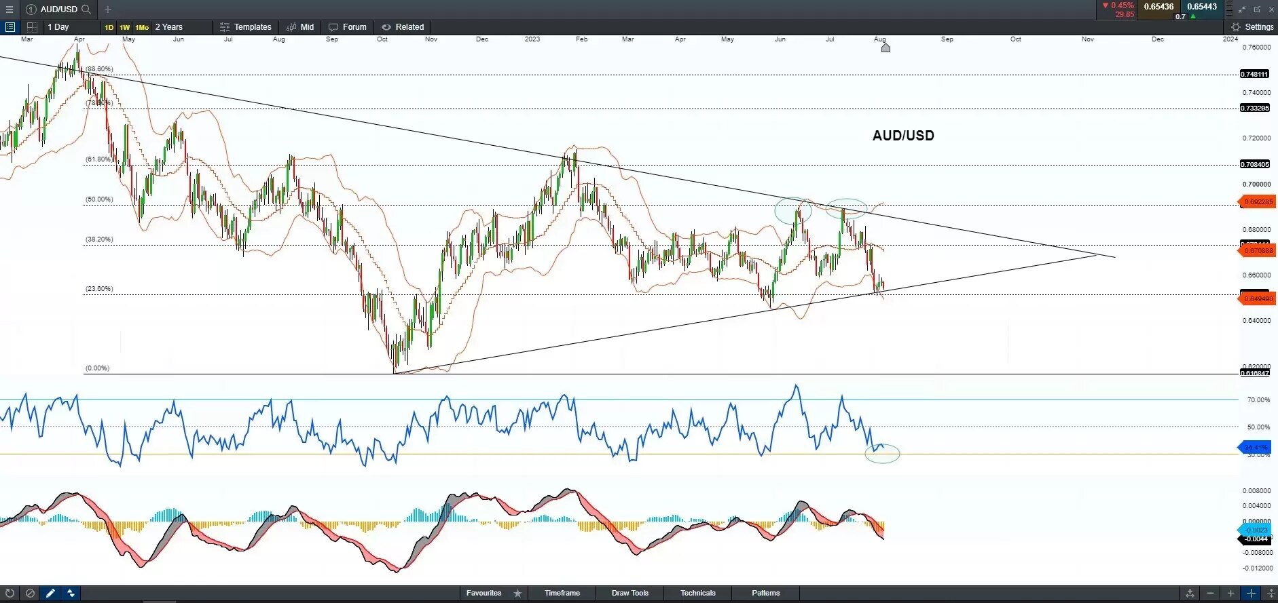Click the orange 0.649490 price tag
This screenshot has width=1278, height=603.
[x=1257, y=299]
